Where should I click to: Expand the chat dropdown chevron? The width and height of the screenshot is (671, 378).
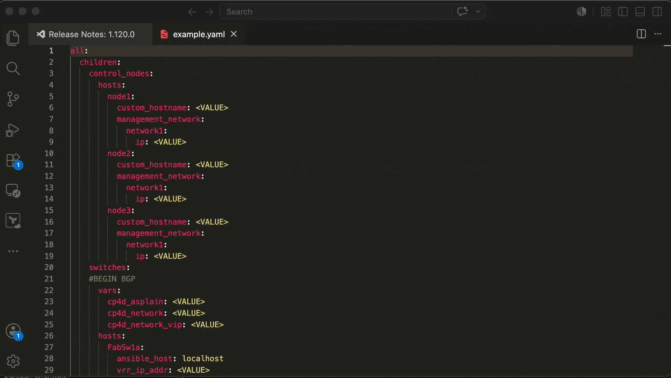[478, 12]
